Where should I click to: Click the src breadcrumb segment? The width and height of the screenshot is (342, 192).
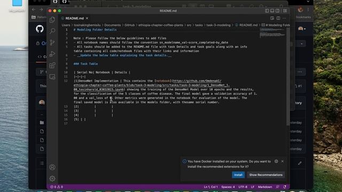click(189, 25)
